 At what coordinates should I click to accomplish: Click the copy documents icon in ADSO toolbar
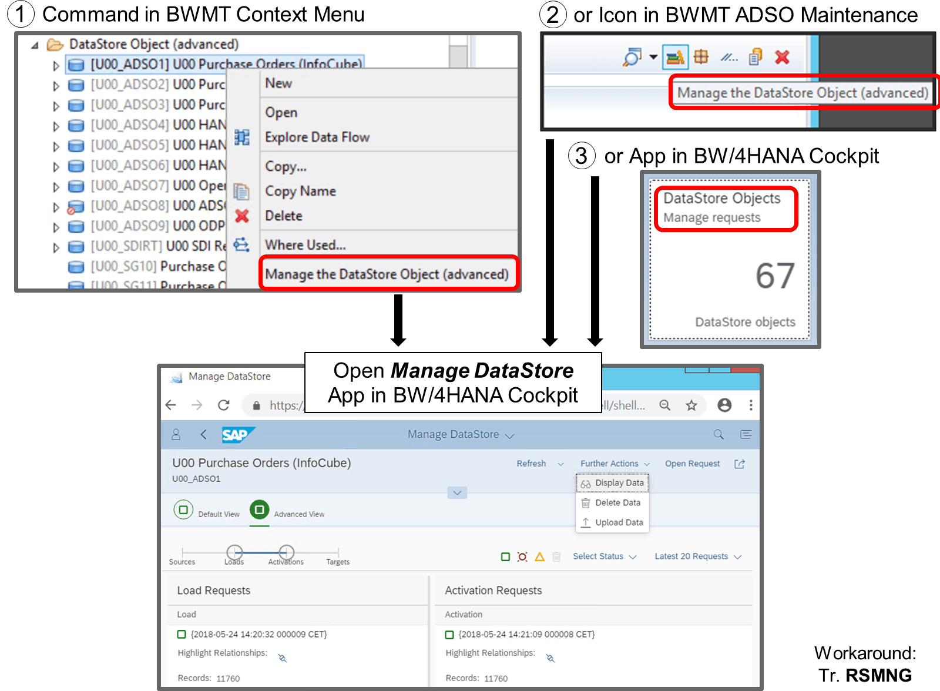click(x=756, y=56)
